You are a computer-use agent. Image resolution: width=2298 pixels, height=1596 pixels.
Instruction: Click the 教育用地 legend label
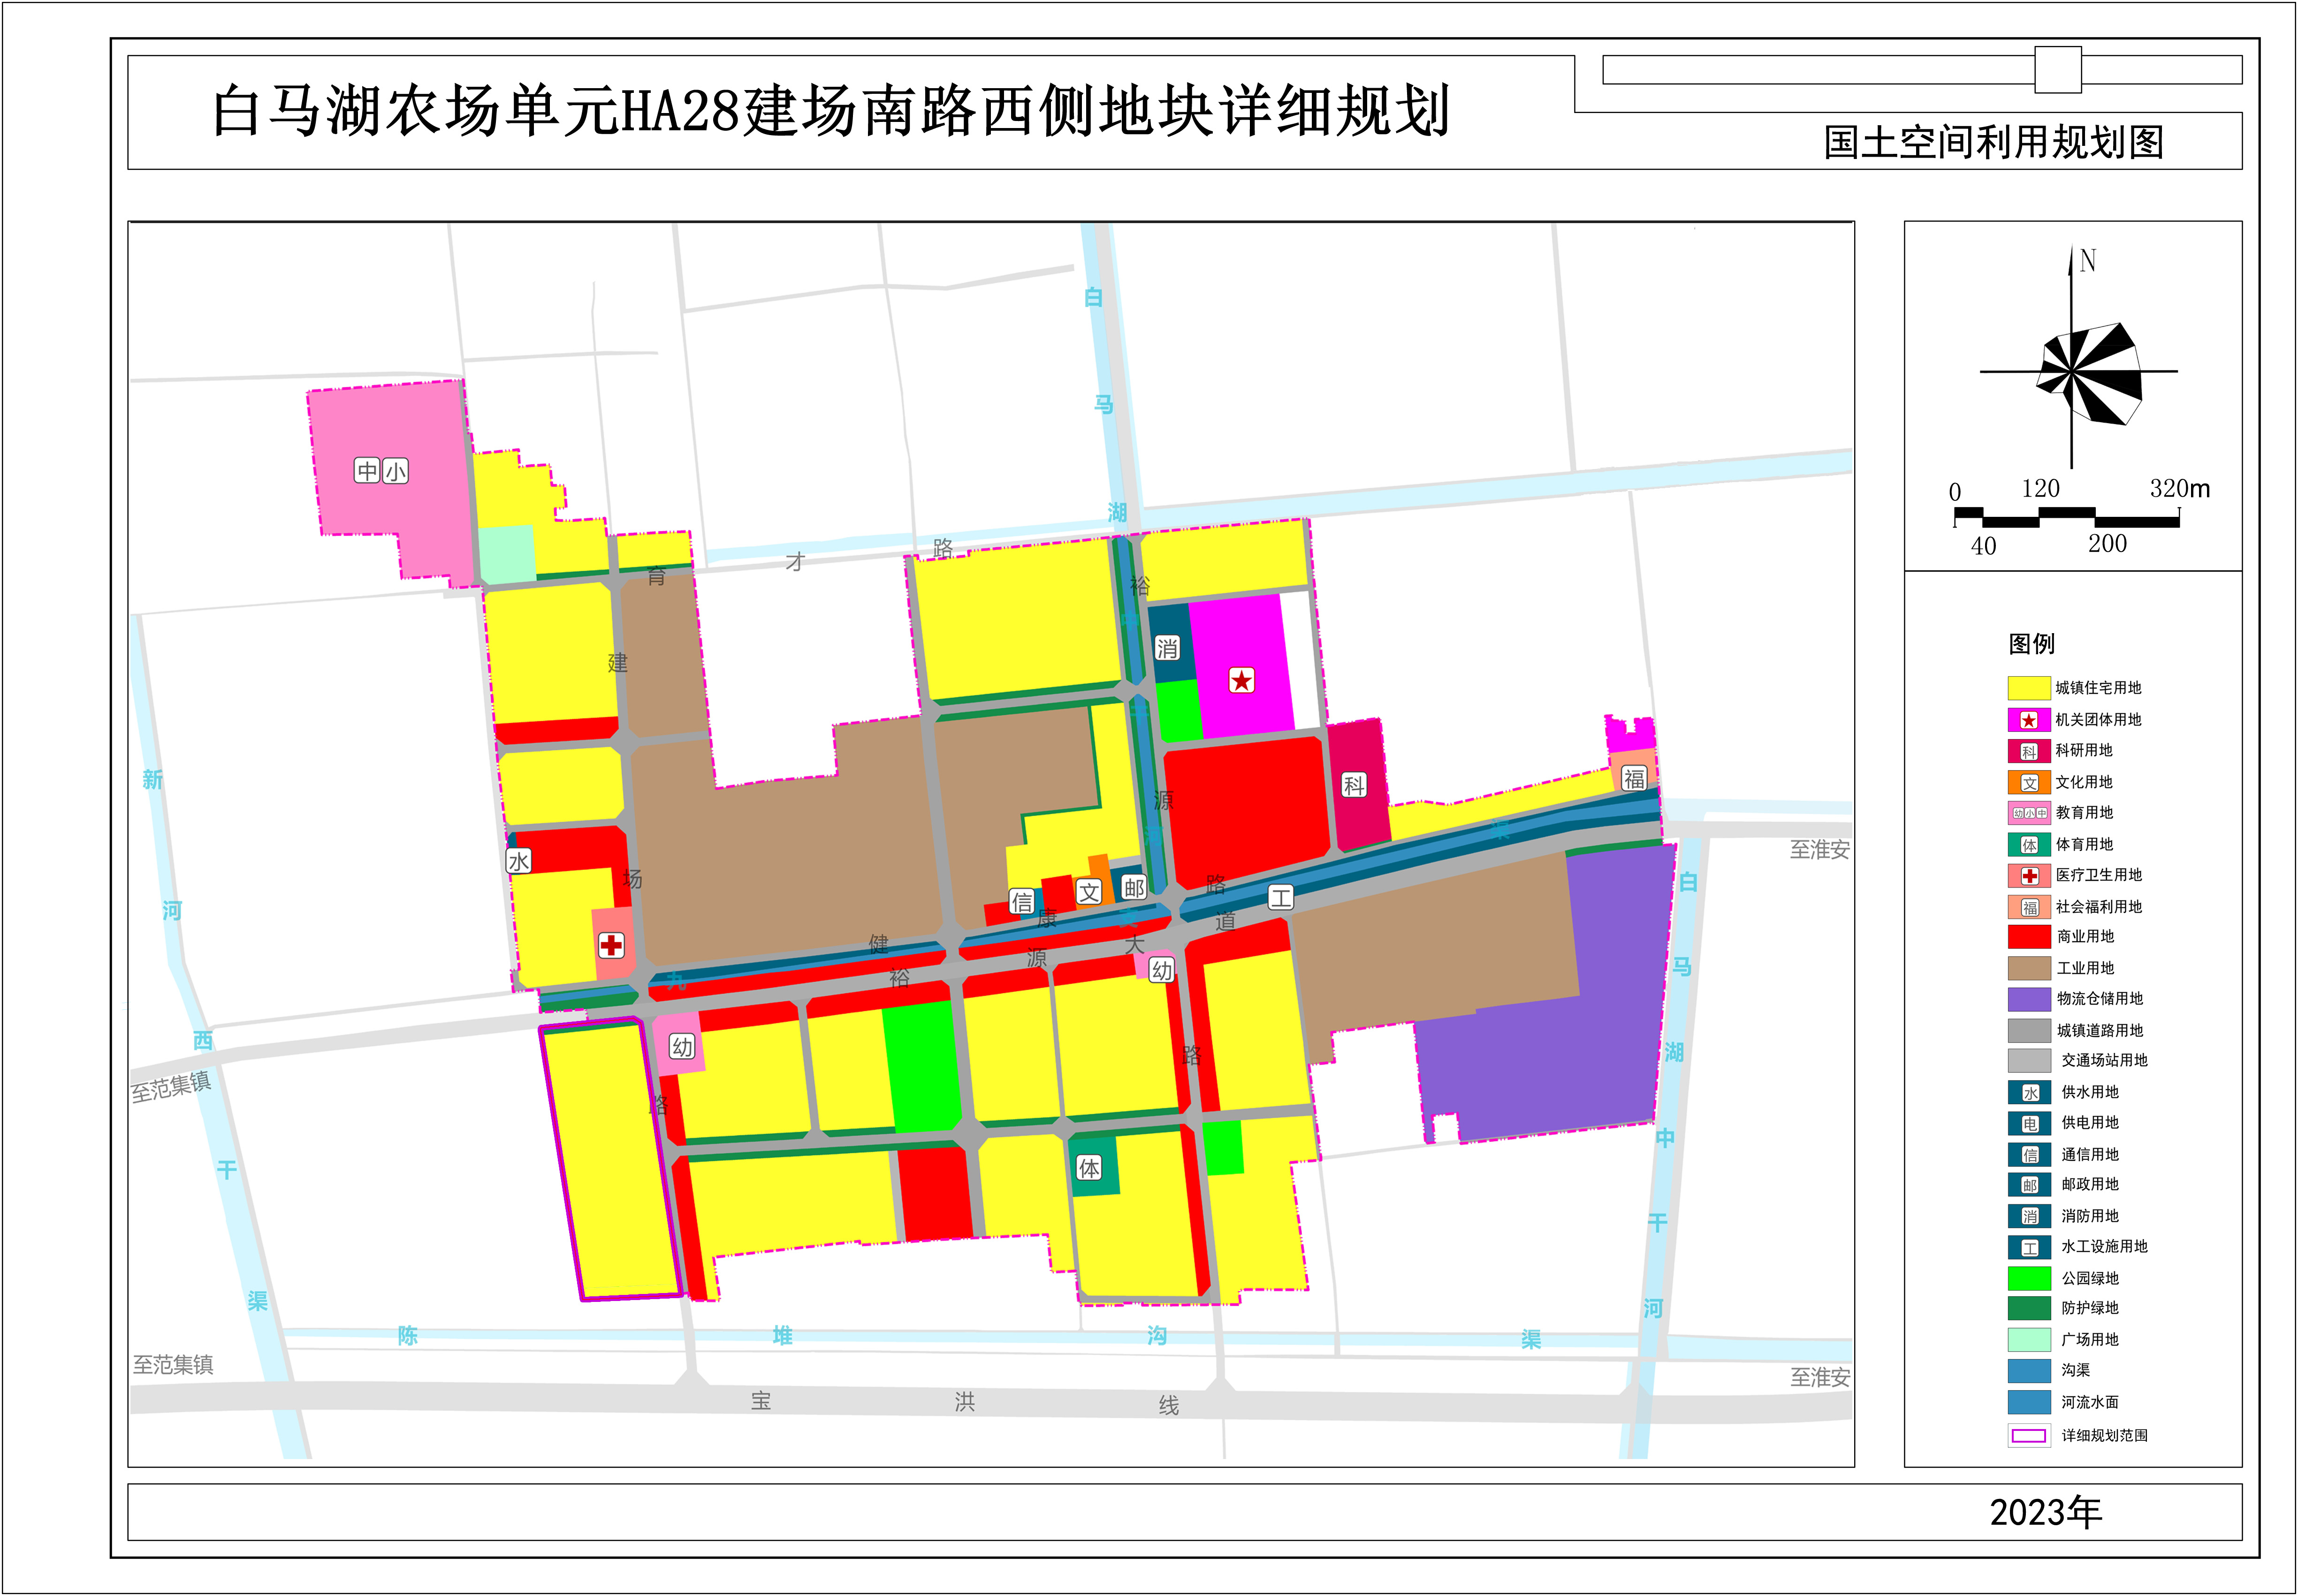click(2084, 812)
